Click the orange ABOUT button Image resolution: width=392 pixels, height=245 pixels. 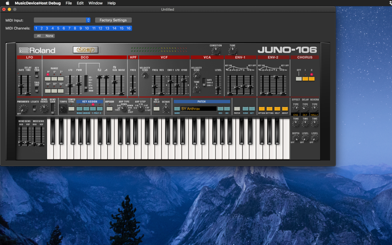(285, 109)
